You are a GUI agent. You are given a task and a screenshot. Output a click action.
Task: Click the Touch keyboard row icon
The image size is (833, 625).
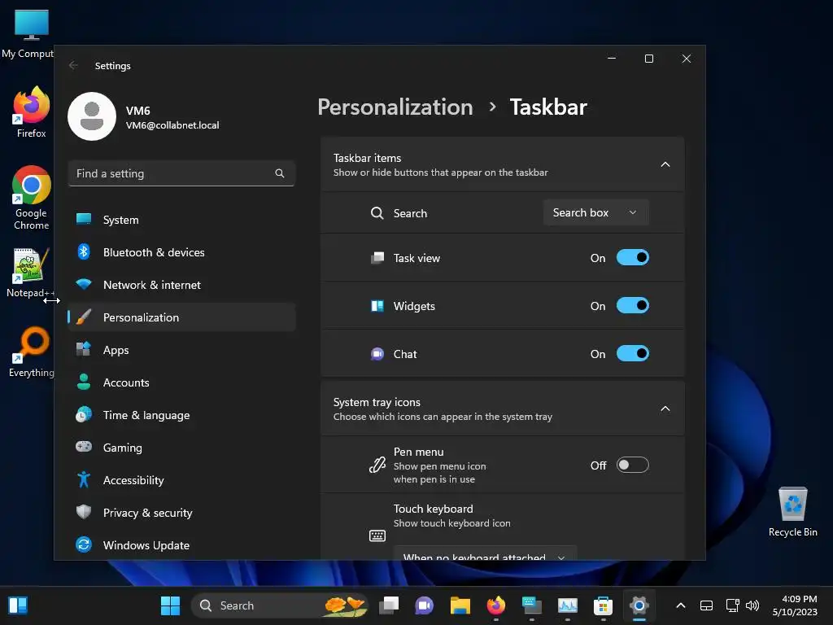click(x=377, y=535)
